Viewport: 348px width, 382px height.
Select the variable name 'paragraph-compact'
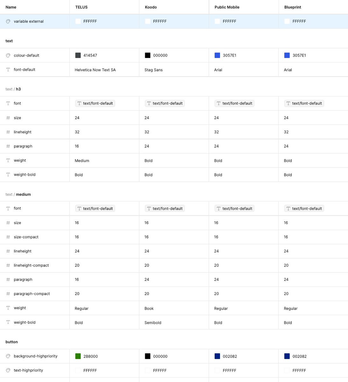[x=32, y=294]
